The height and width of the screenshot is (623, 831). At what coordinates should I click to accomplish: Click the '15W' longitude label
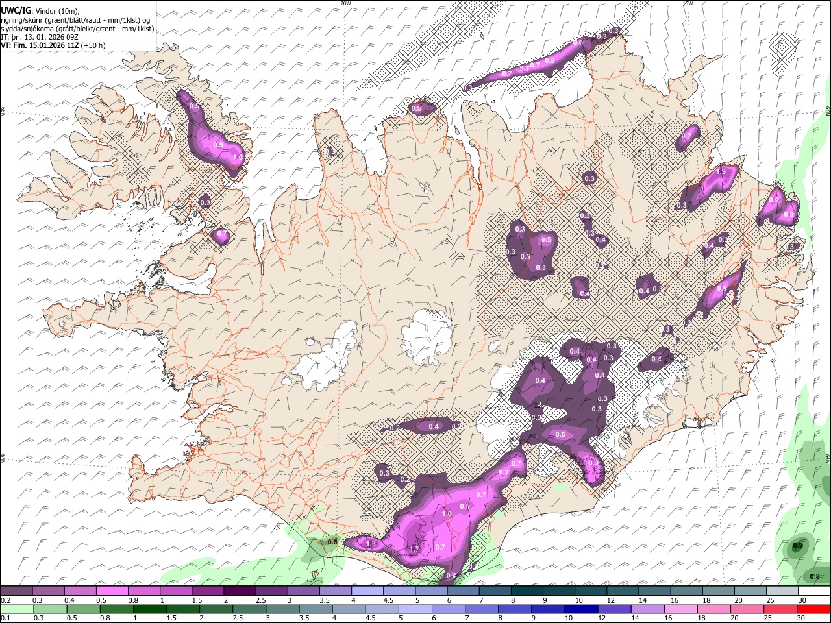point(688,3)
